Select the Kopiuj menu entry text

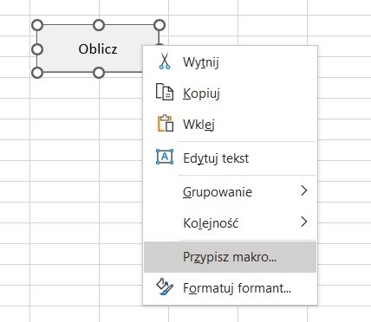coord(201,93)
